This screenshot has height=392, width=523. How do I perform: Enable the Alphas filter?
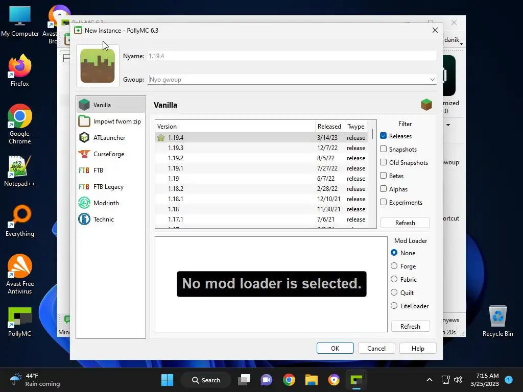click(383, 189)
